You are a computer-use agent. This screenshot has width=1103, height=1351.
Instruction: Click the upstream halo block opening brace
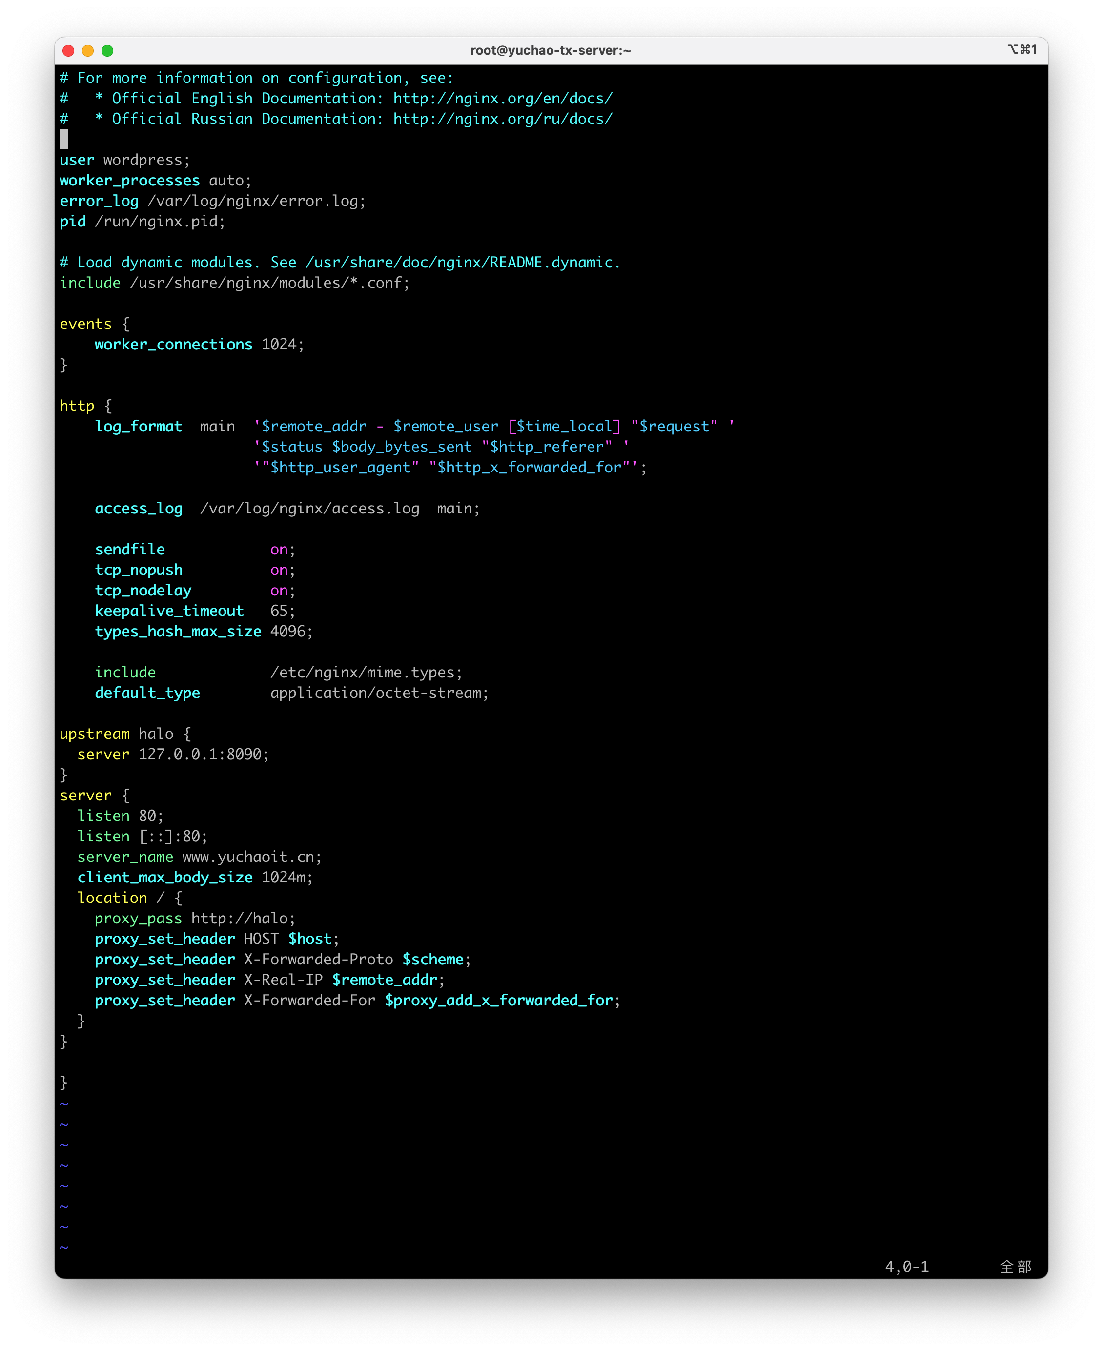point(187,734)
